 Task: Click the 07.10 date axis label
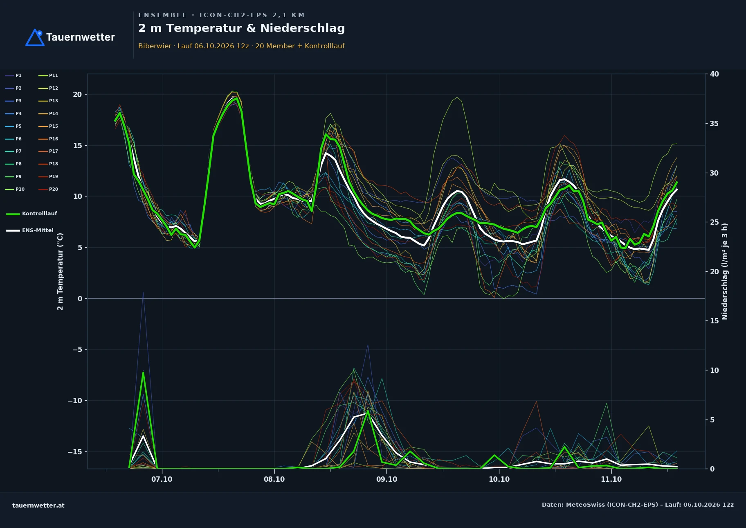point(162,479)
